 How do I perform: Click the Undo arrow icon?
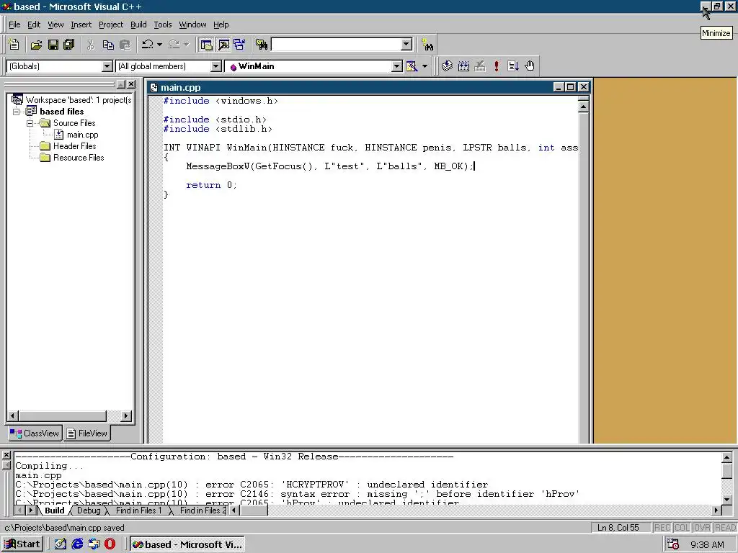[x=147, y=45]
